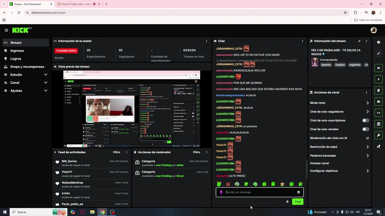Screen dimensions: 385x216
Task: Open the Windows taskbar search box
Action: point(38,212)
